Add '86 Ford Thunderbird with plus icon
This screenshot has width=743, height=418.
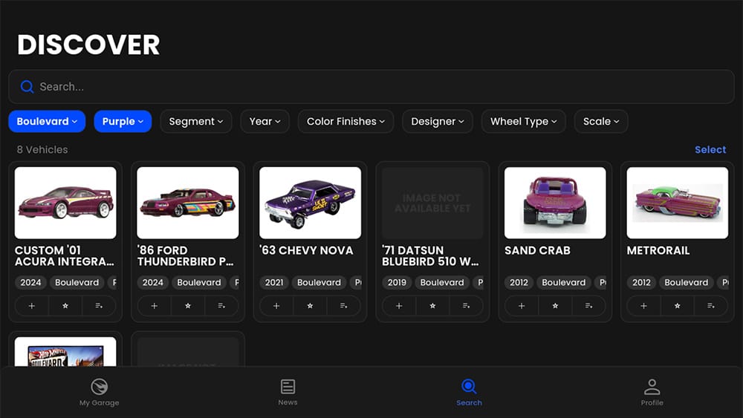[x=154, y=306]
